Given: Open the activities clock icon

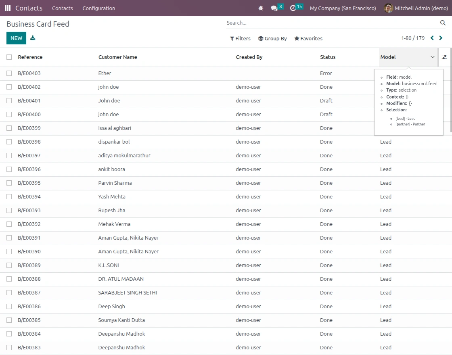Looking at the screenshot, I should pyautogui.click(x=293, y=8).
